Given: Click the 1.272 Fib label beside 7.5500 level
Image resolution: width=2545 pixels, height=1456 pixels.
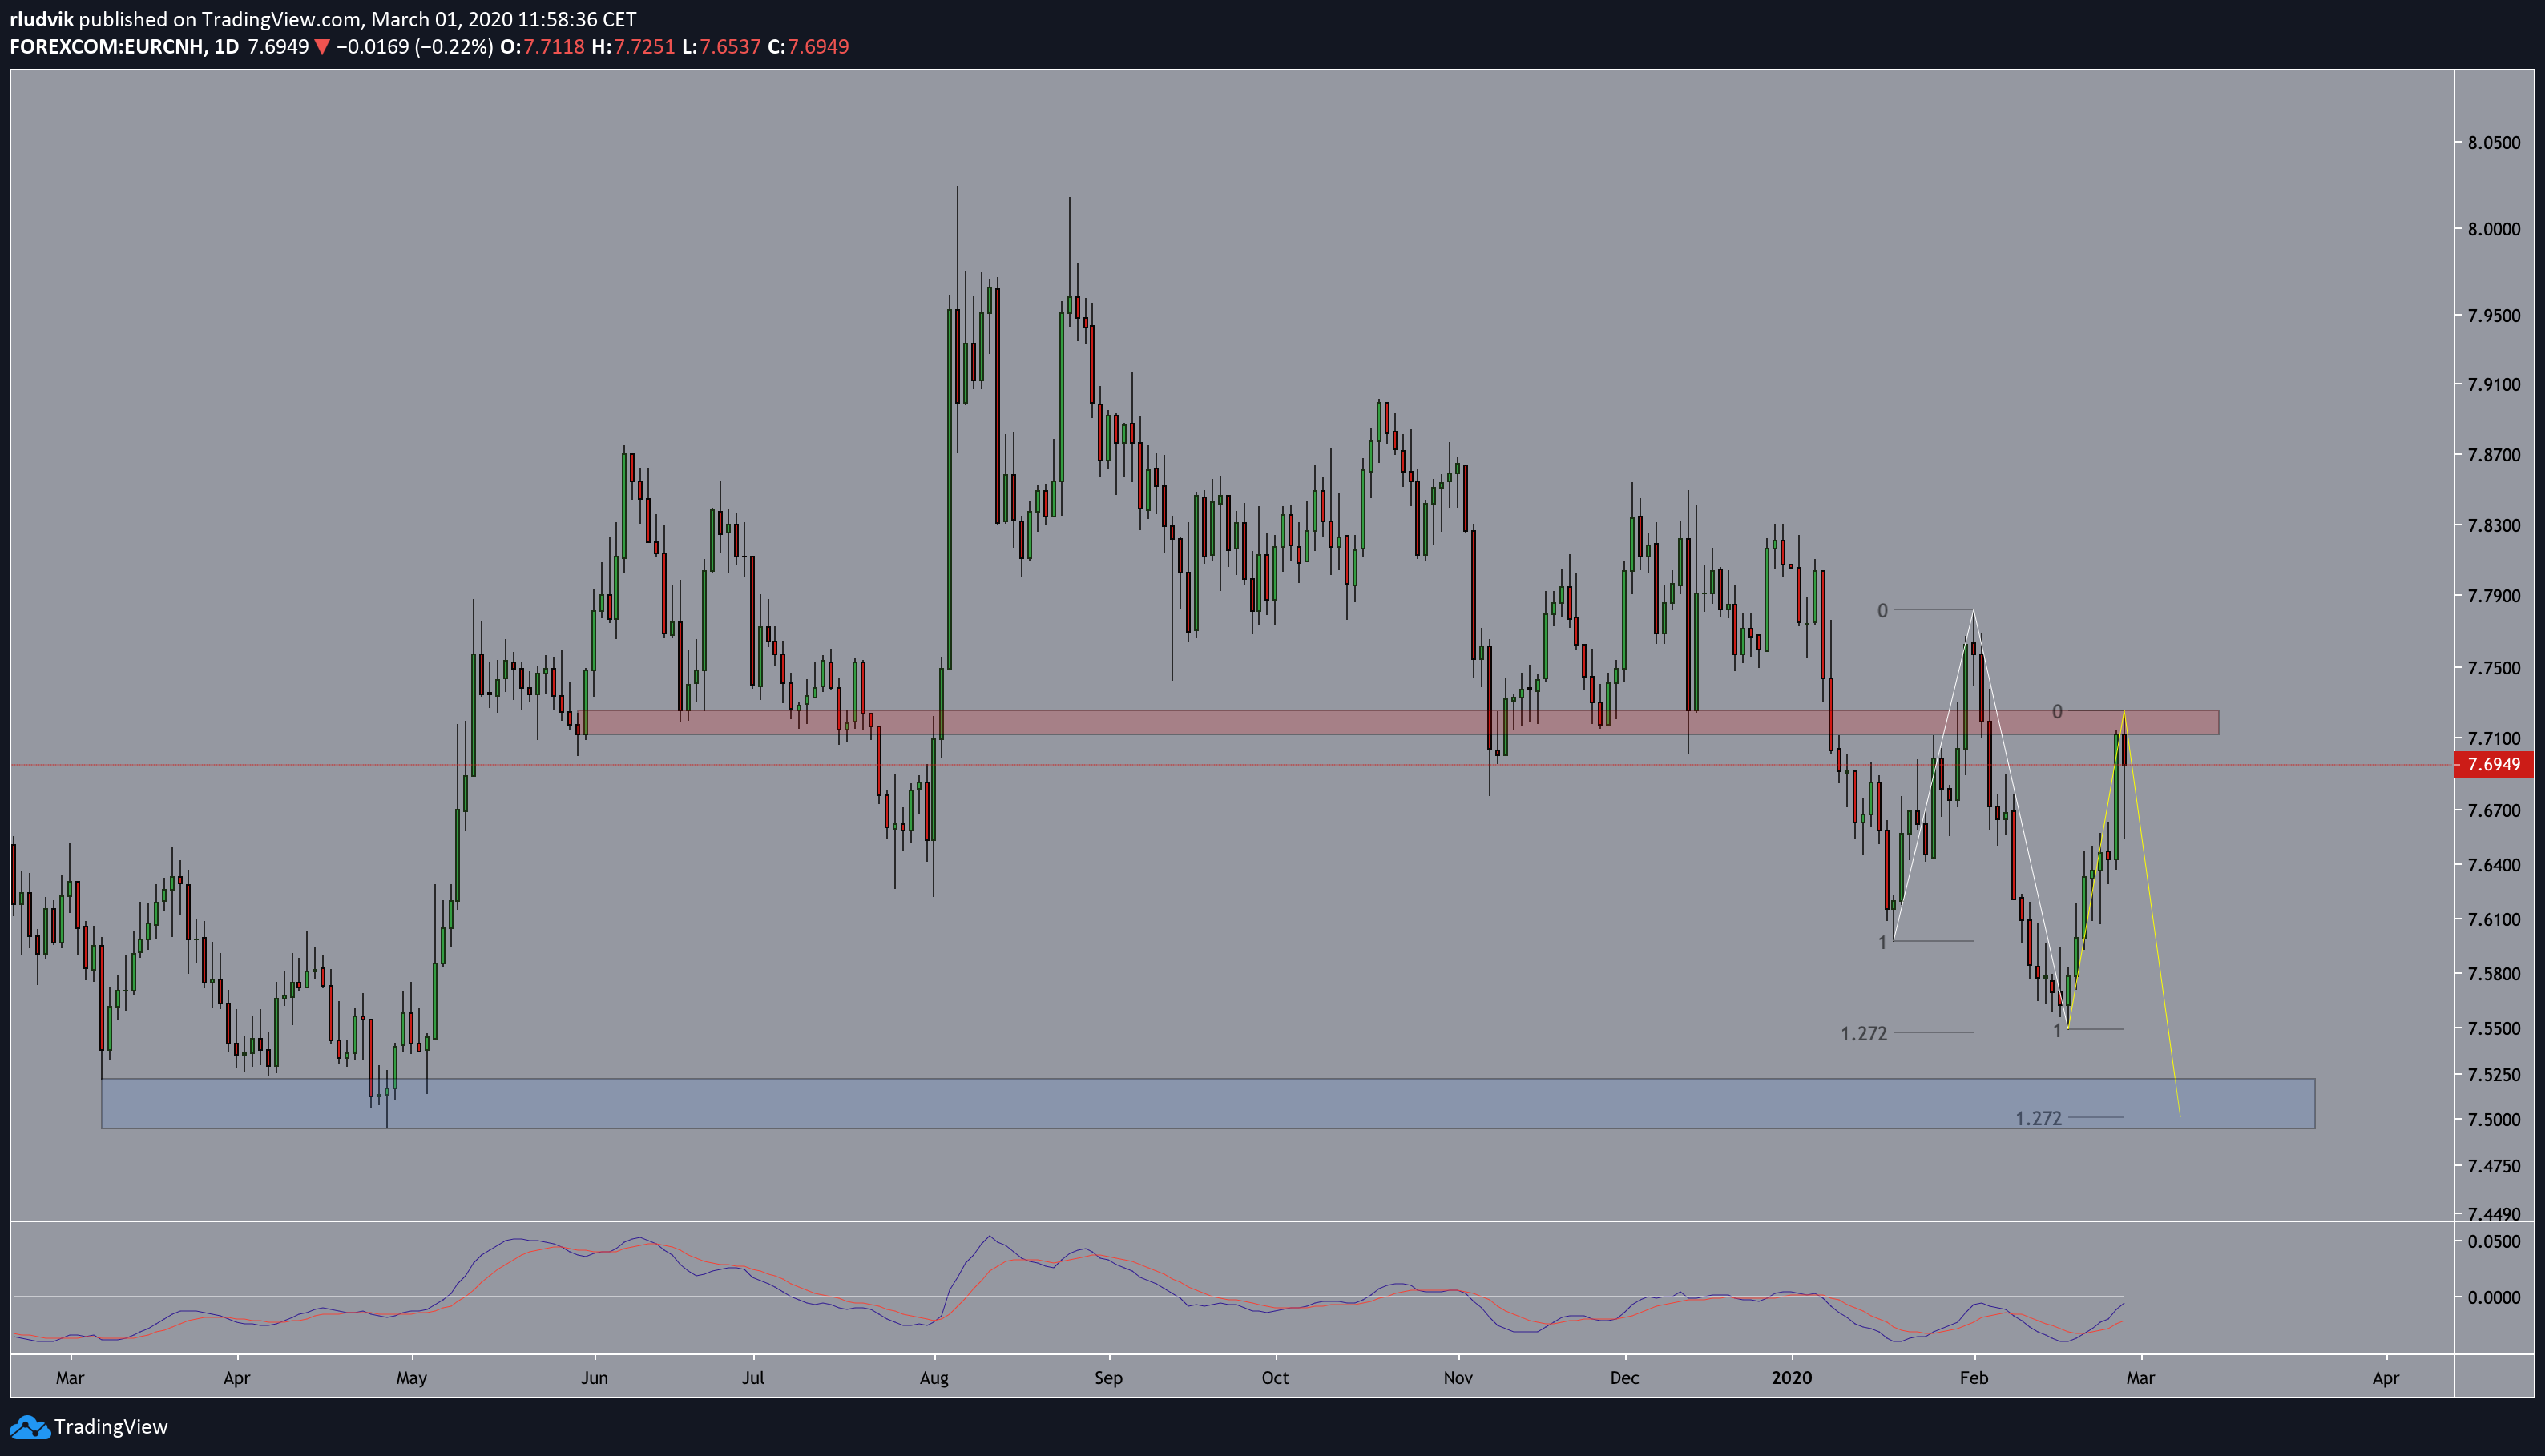Looking at the screenshot, I should coord(1864,1034).
